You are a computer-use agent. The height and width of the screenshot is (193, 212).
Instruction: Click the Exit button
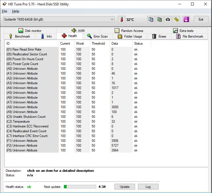point(201,19)
